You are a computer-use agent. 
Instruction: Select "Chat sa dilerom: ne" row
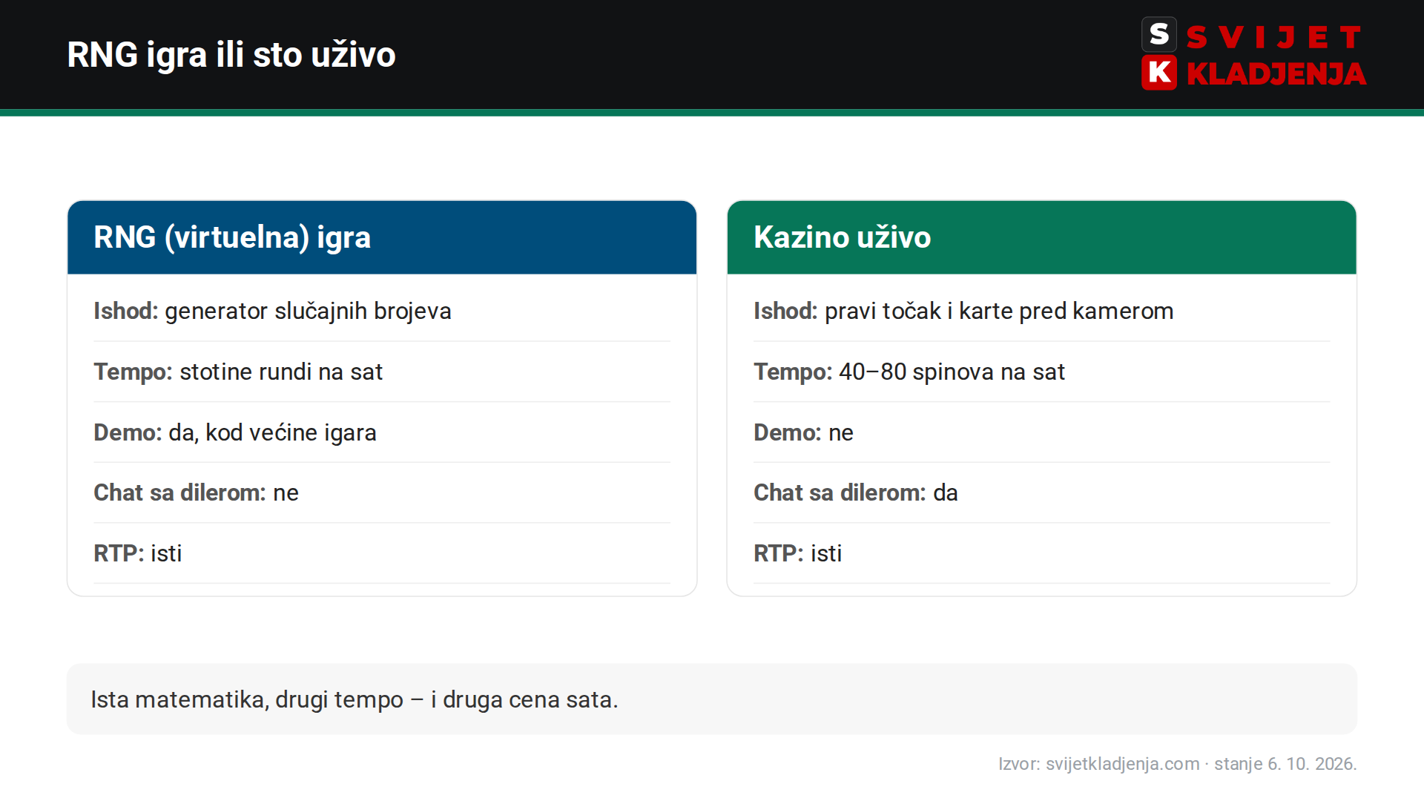[382, 492]
